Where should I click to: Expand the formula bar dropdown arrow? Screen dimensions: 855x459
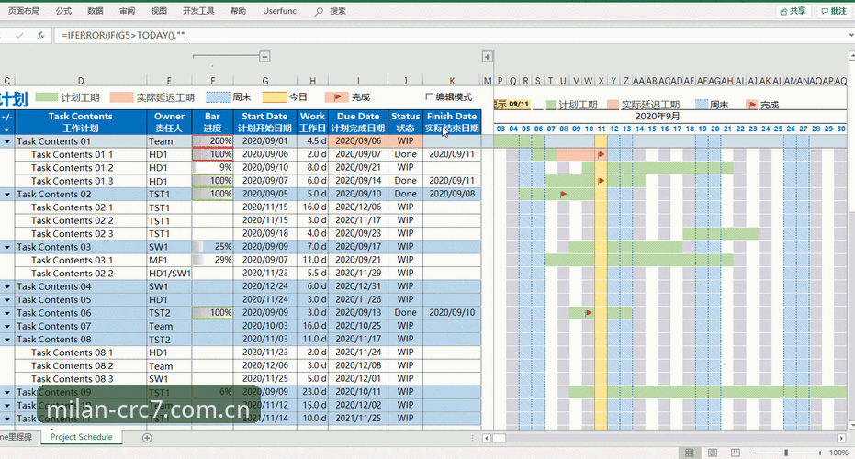tap(850, 36)
